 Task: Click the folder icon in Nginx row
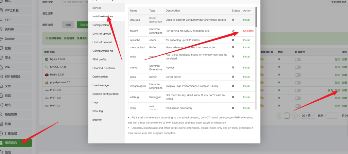(262, 59)
